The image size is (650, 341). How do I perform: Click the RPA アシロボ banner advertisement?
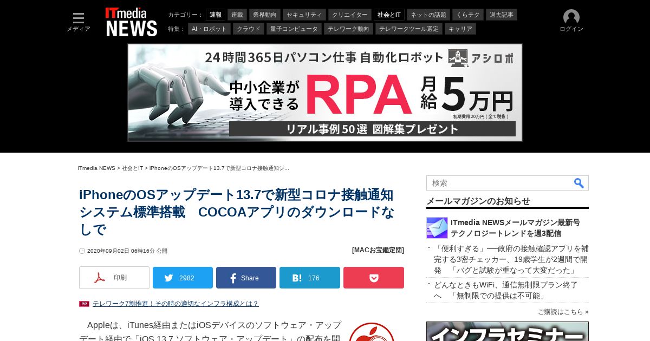click(325, 93)
